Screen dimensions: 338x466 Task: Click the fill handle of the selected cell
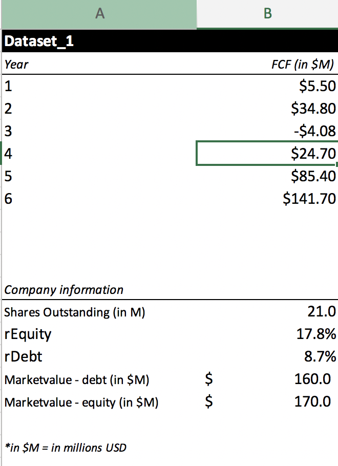(x=336, y=164)
